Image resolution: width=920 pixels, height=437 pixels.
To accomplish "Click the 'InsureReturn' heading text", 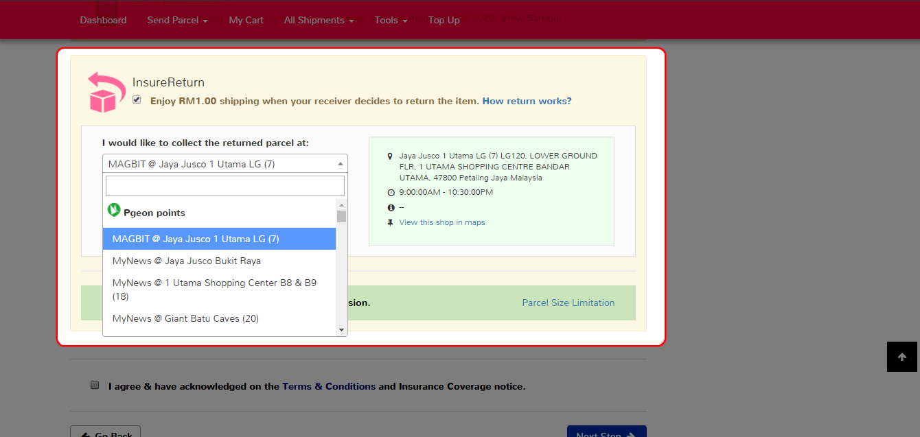I will 168,82.
